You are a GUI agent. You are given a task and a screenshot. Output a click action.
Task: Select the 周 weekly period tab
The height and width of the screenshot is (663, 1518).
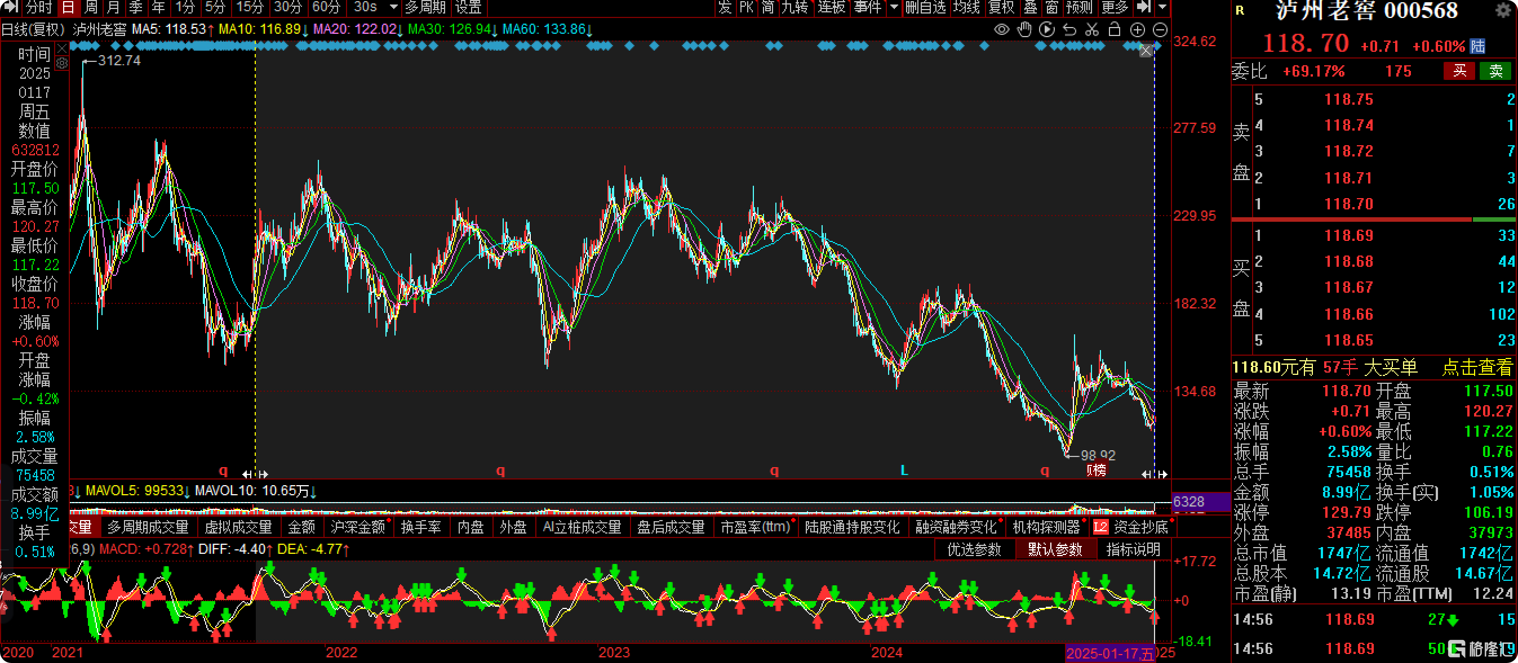coord(91,7)
